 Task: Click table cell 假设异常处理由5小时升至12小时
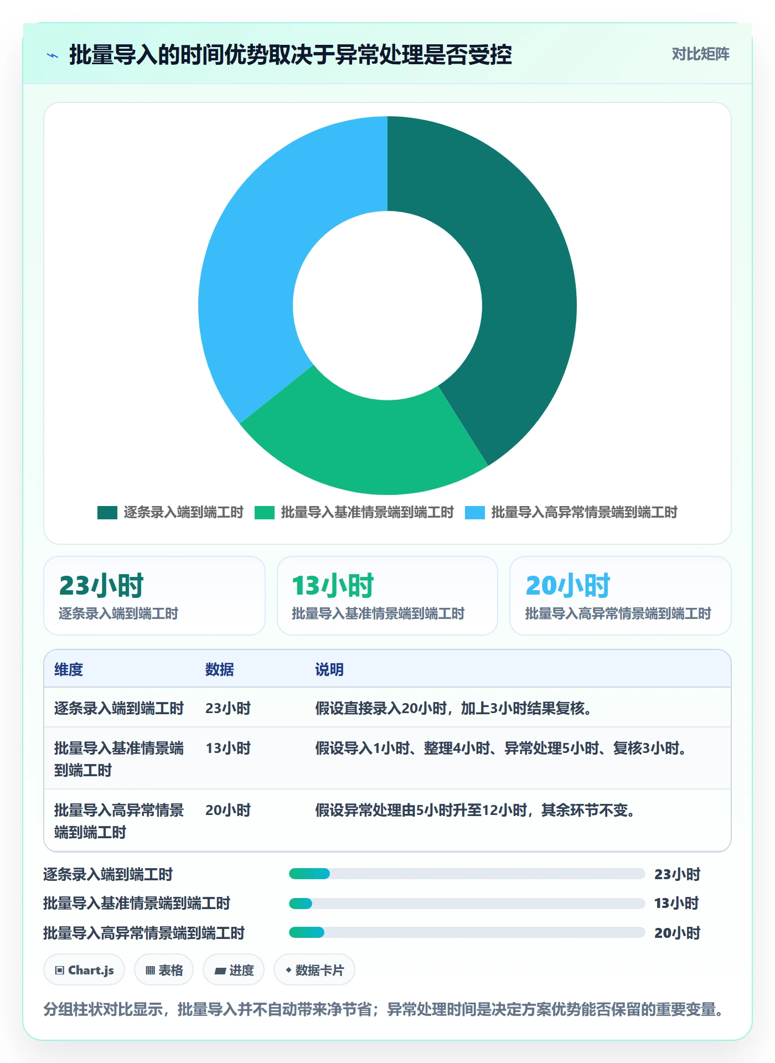click(x=476, y=810)
